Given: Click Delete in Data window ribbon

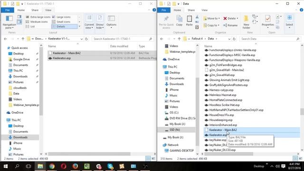Looking at the screenshot, I should point(230,19).
